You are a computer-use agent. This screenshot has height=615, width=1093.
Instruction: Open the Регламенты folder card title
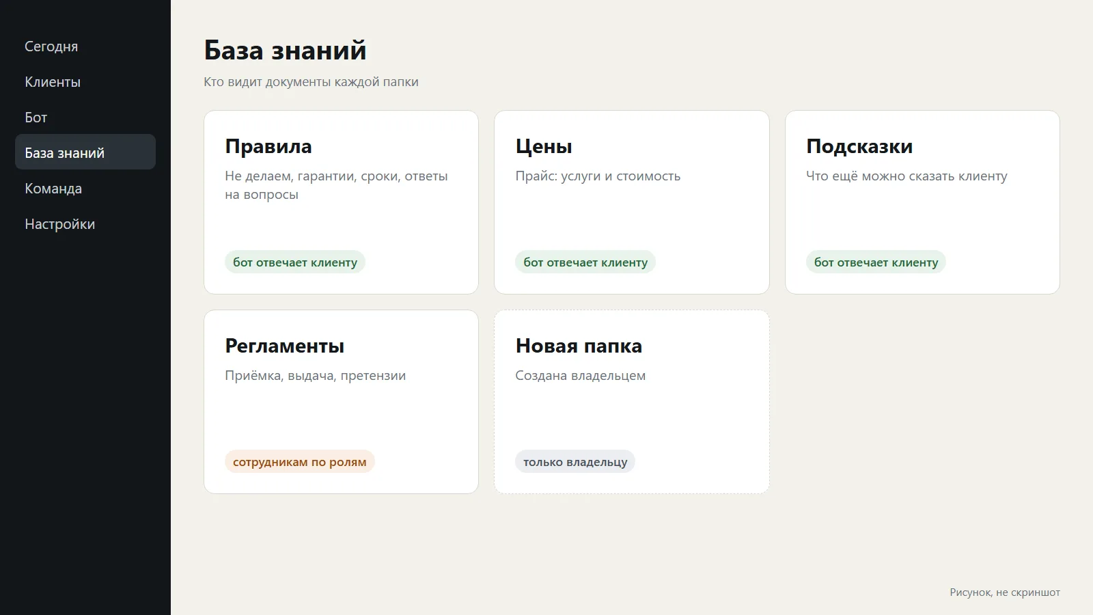pos(285,346)
